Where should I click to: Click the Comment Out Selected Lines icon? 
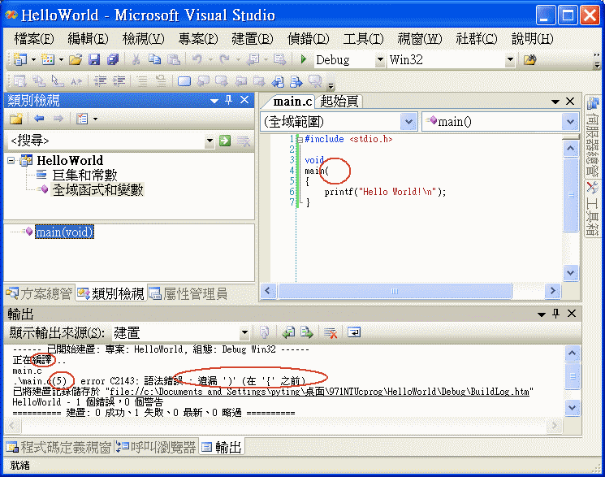[142, 81]
